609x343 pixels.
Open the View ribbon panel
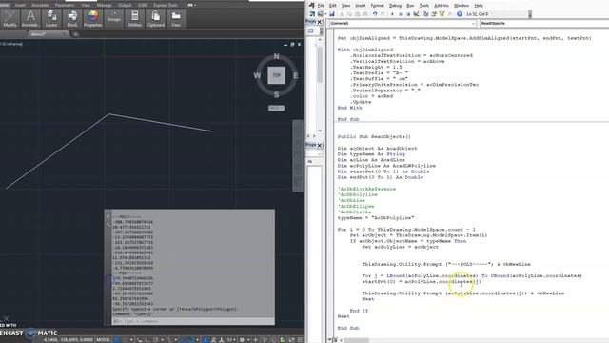[x=176, y=19]
